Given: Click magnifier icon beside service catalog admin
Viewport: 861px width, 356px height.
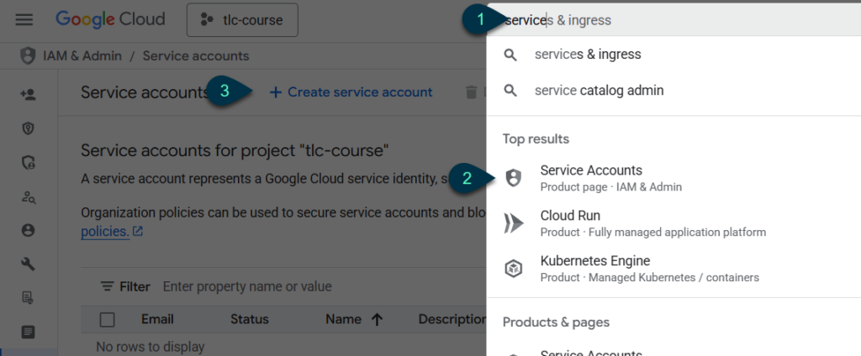Looking at the screenshot, I should pyautogui.click(x=510, y=91).
